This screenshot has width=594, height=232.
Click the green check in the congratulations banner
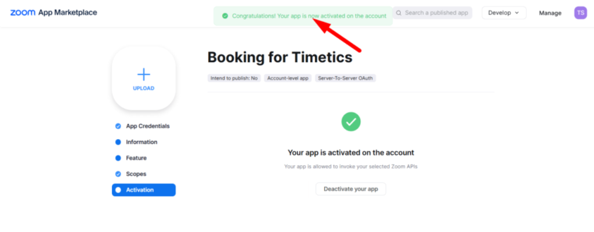tap(225, 16)
